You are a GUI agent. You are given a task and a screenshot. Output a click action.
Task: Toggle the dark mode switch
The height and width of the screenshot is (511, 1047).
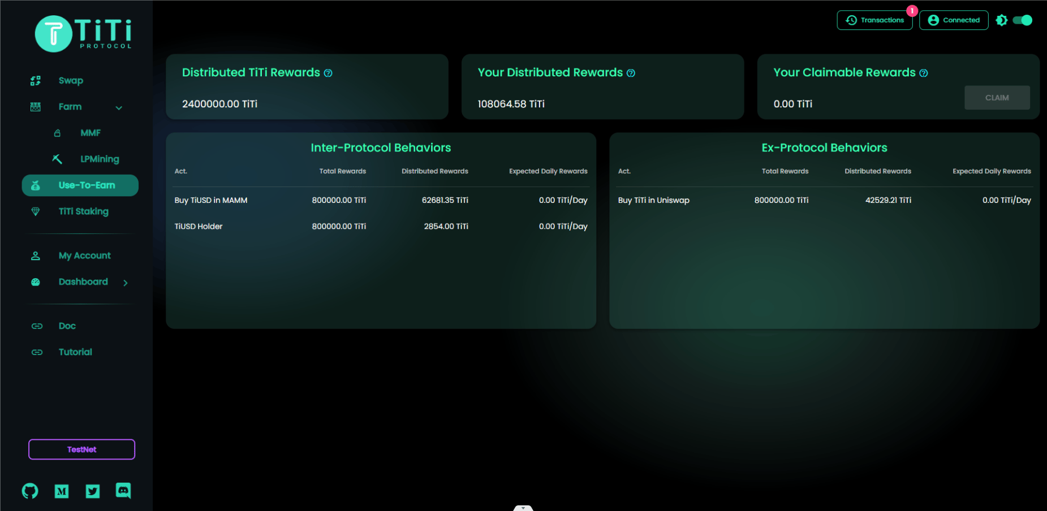[x=1023, y=20]
